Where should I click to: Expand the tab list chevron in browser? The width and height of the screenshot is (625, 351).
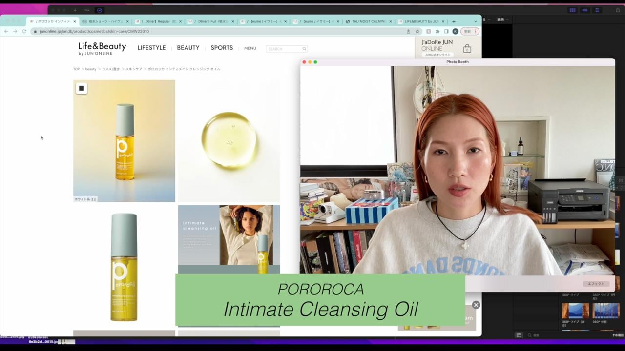[x=475, y=21]
